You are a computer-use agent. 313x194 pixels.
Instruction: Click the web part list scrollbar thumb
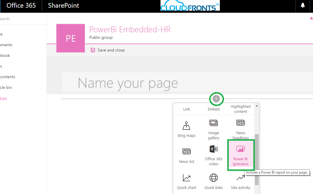[x=257, y=160]
